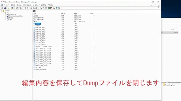Click the green spreadsheet export icon

[49, 8]
